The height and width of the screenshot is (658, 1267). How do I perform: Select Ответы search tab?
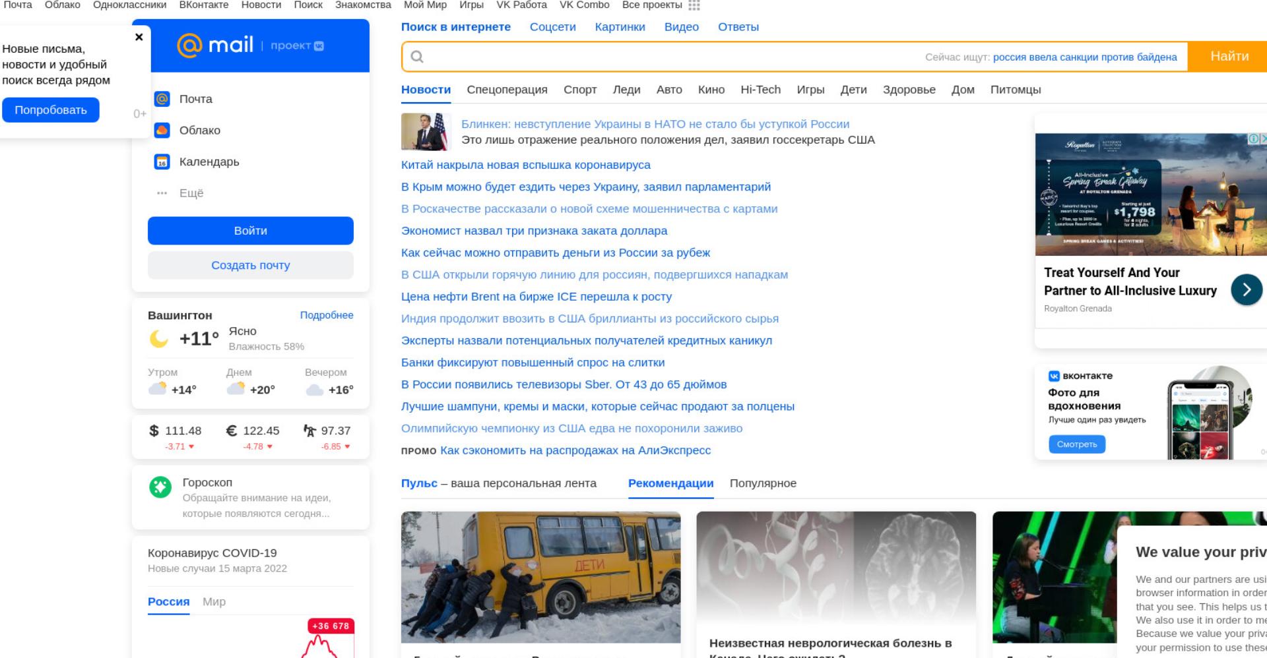pos(738,27)
